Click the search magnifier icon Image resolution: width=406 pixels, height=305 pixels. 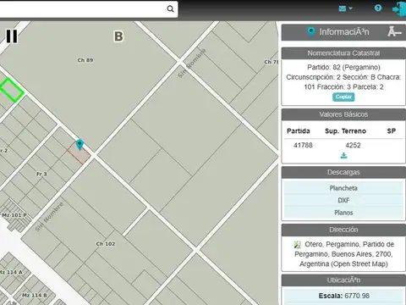170,8
